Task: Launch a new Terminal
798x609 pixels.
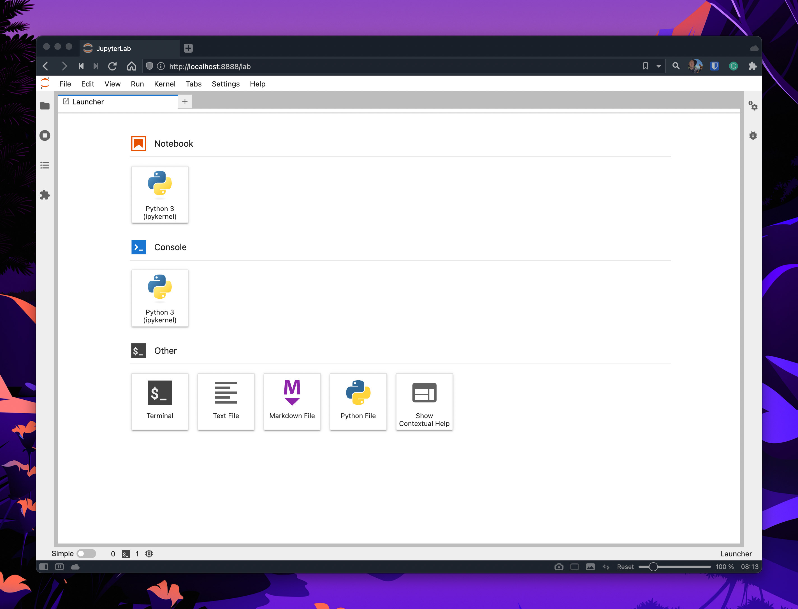Action: (x=160, y=401)
